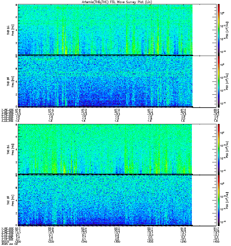Image resolution: width=231 pixels, height=246 pixels.
Task: Click the 'THB B⊥ freq [Hz]' axis label
Action: click(x=10, y=30)
